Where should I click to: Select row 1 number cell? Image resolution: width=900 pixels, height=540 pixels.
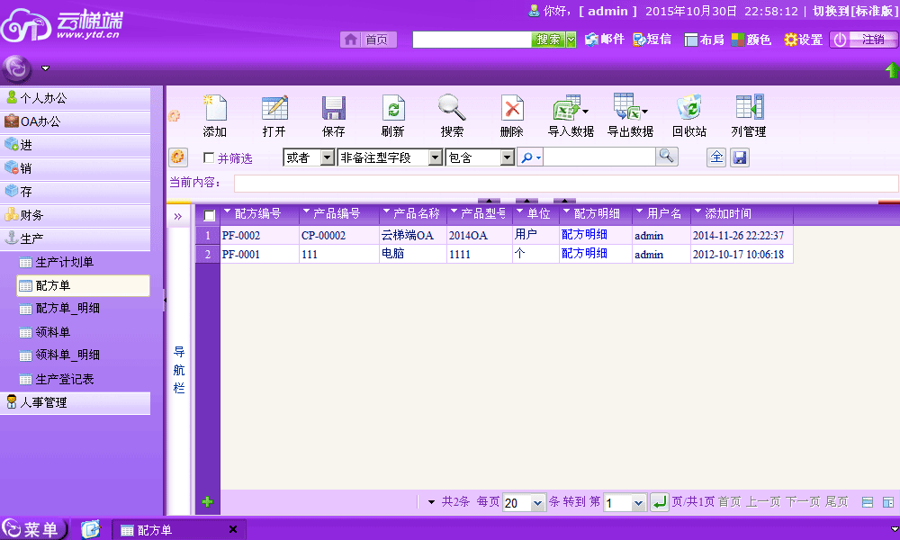(208, 235)
